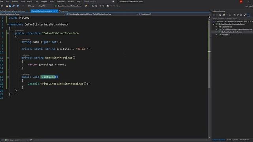Click the "Hello " string literal
This screenshot has width=253, height=142.
tap(82, 49)
